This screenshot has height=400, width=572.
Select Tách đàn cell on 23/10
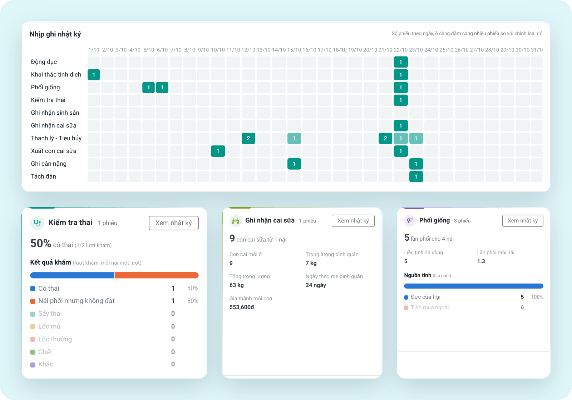click(x=416, y=176)
